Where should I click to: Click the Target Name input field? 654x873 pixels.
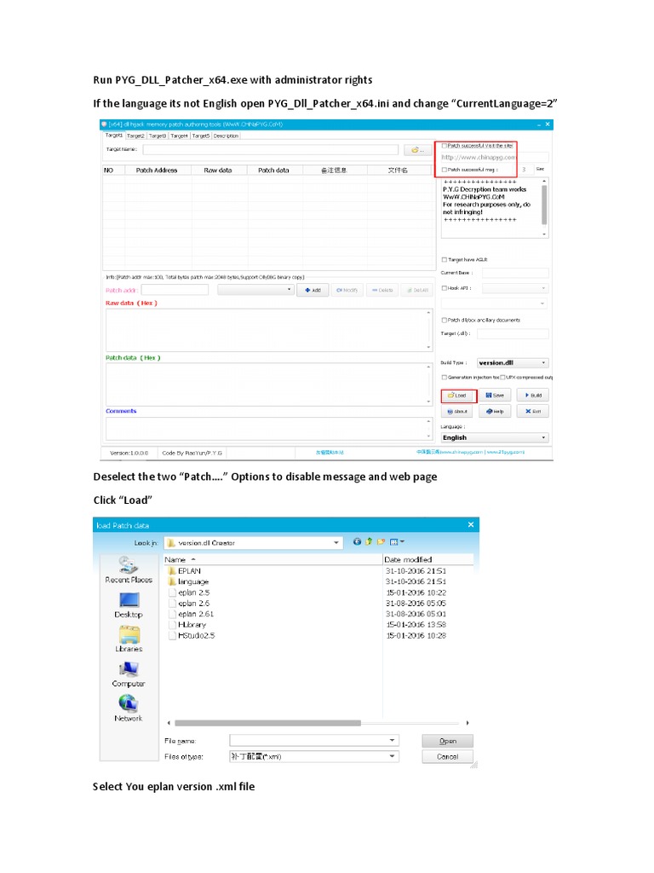pos(270,149)
